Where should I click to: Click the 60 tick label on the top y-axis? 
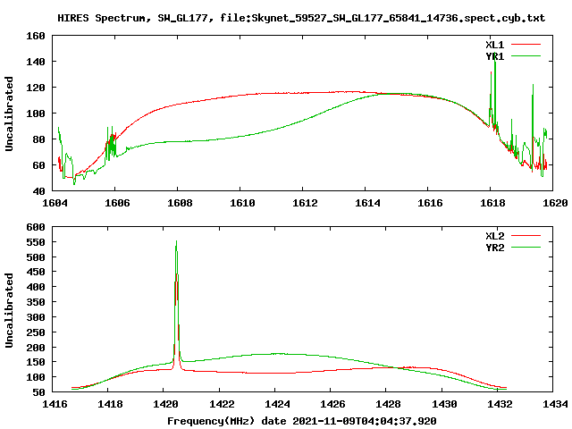[x=39, y=165]
